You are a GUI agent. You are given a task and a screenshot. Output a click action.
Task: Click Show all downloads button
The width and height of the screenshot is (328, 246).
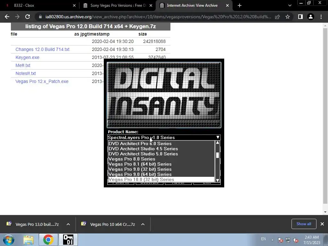tap(304, 224)
